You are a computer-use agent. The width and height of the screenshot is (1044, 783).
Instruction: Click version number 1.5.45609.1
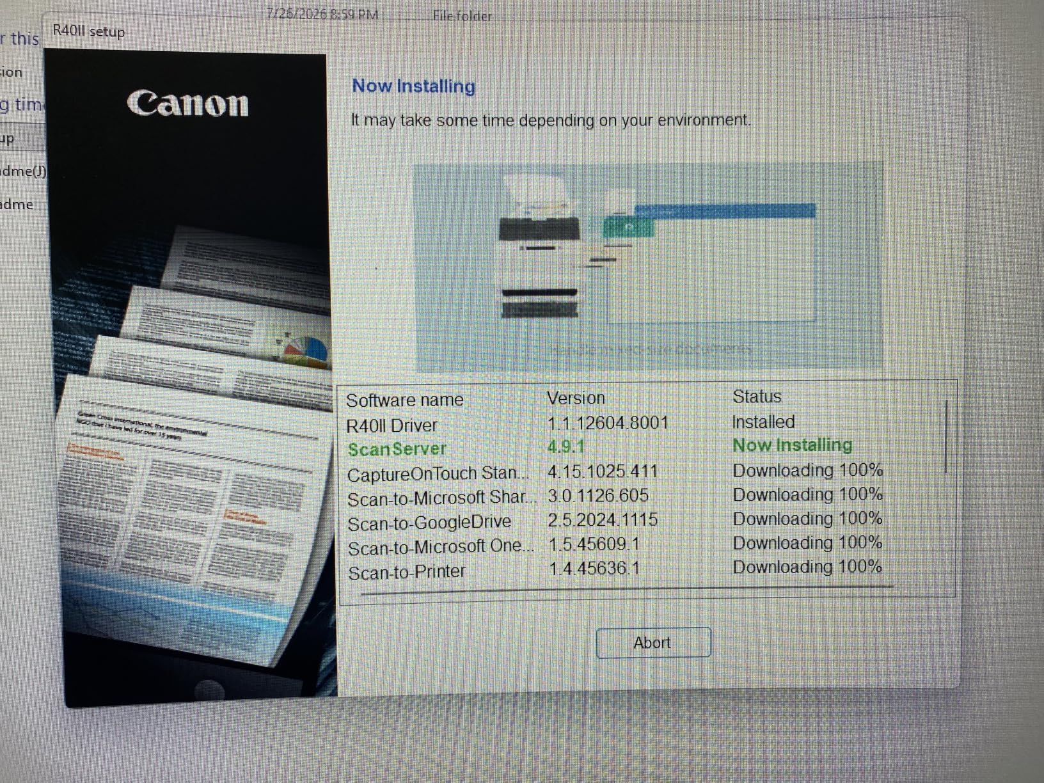(594, 544)
